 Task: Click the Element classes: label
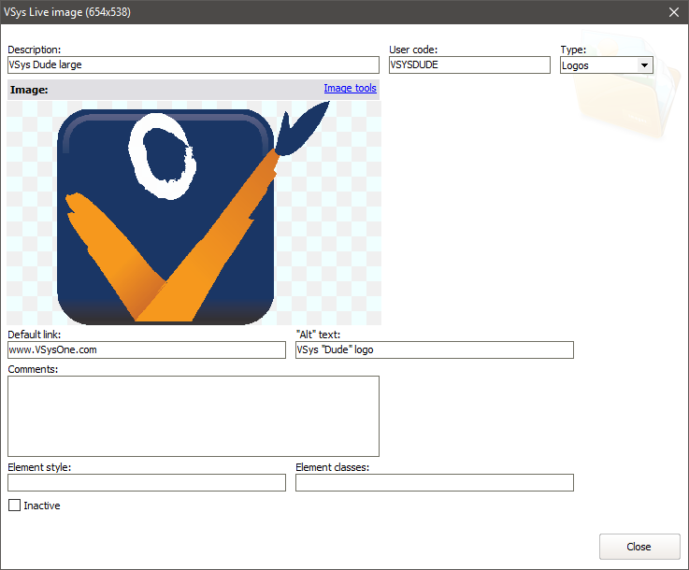click(332, 466)
